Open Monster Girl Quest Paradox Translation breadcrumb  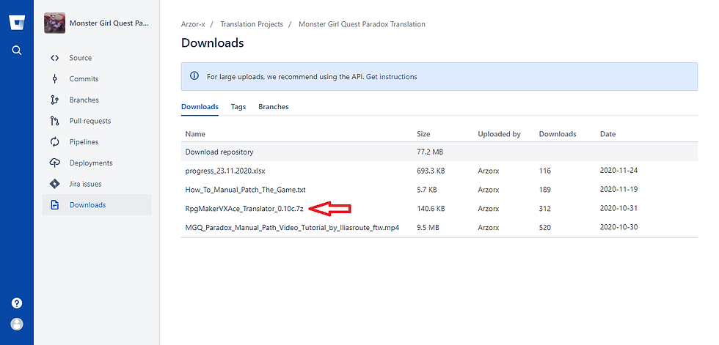click(362, 24)
